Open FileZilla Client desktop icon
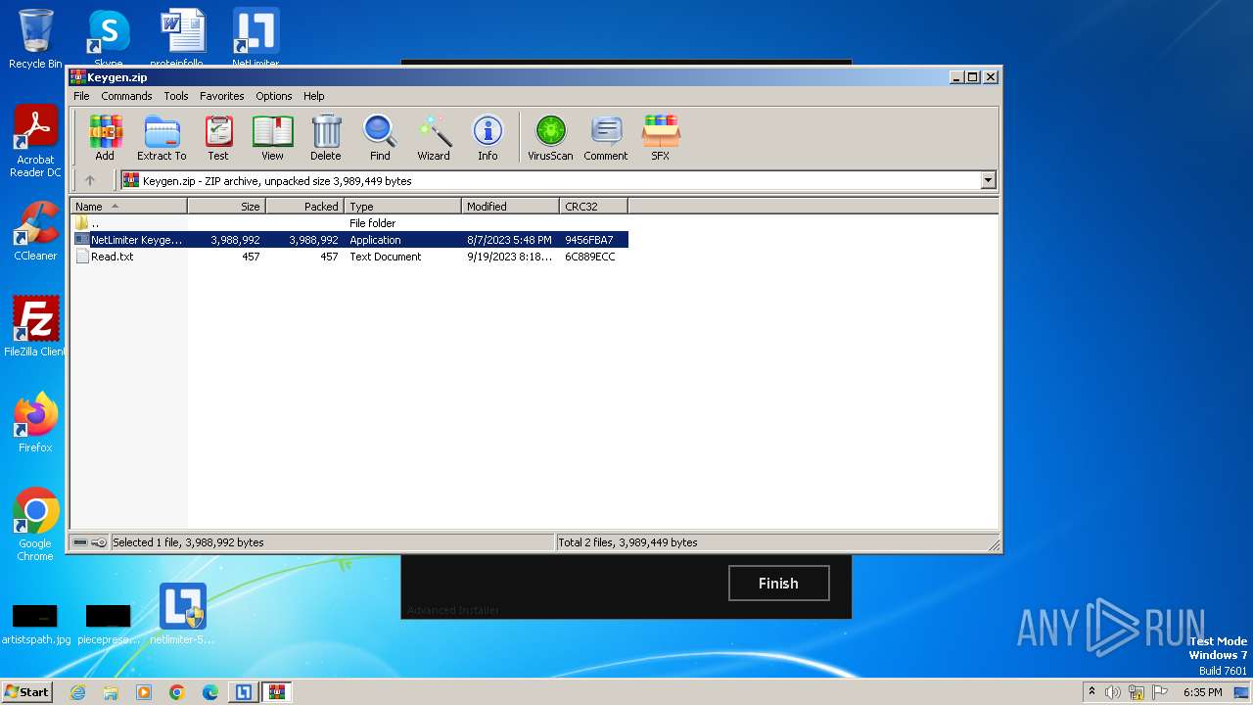The image size is (1253, 705). click(35, 327)
